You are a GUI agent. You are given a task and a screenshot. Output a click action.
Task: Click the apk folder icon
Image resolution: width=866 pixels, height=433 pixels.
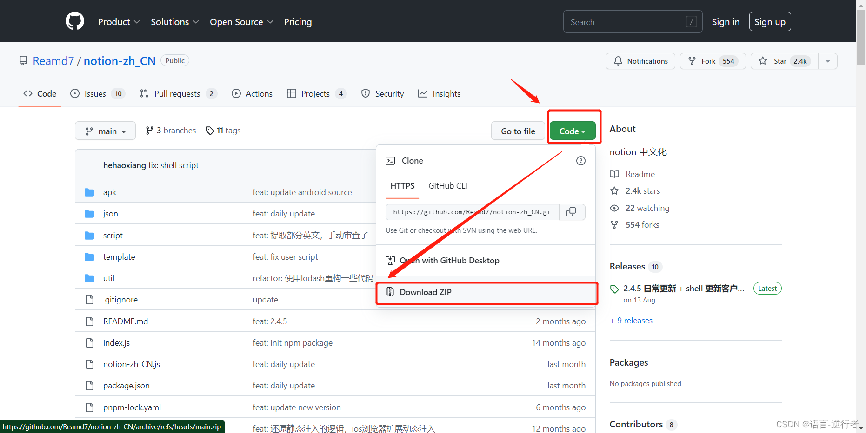(89, 192)
